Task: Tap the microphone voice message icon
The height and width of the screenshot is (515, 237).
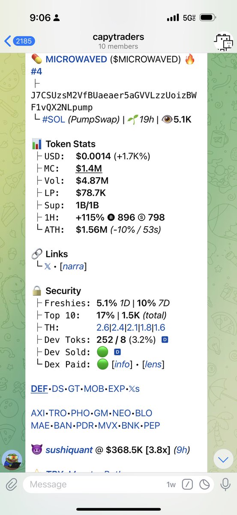Action: [225, 485]
